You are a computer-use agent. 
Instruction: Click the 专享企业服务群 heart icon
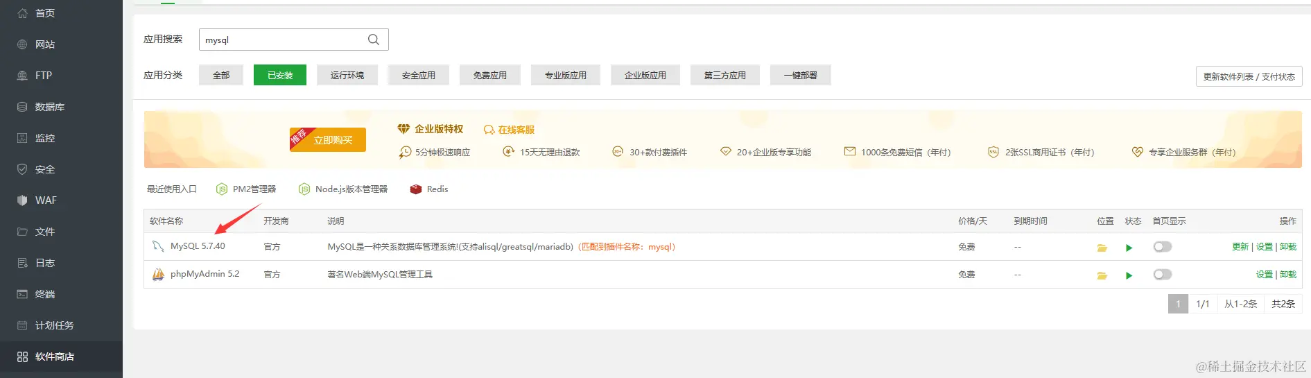point(1137,152)
